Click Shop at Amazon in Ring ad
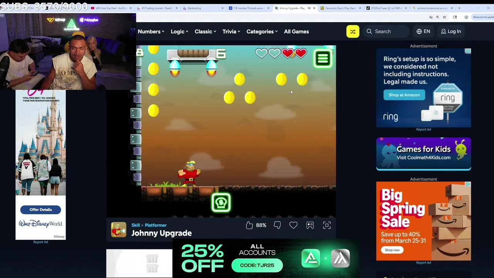494x278 pixels. click(x=404, y=95)
